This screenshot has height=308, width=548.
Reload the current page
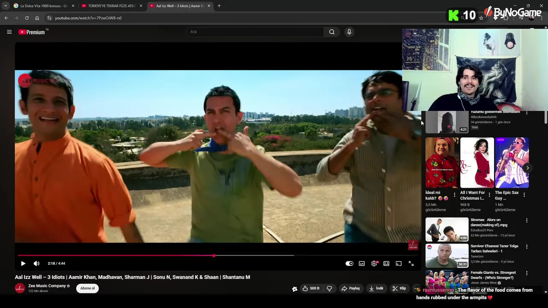coord(27,18)
